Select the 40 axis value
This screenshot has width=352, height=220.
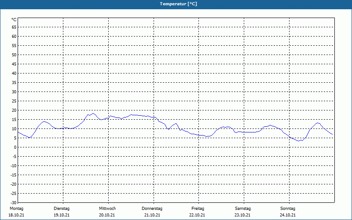coord(14,73)
